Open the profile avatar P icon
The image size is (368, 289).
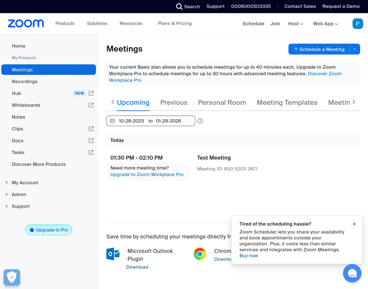coord(358,24)
